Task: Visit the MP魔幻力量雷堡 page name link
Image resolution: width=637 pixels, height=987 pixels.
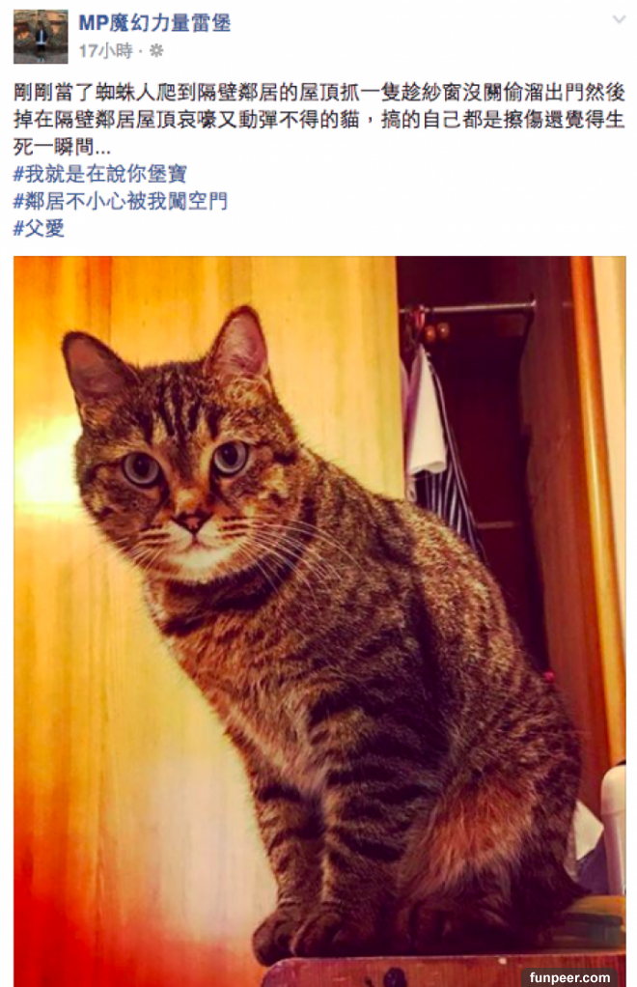Action: tap(154, 23)
